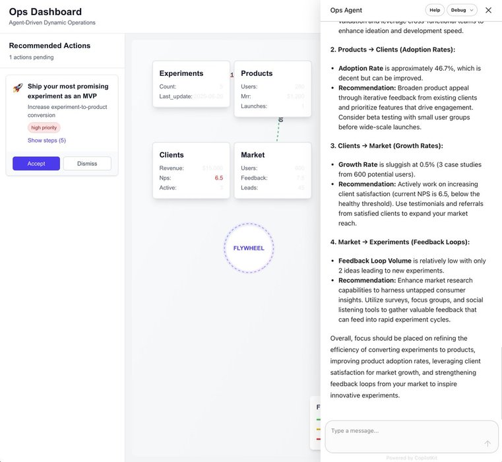The width and height of the screenshot is (502, 462).
Task: Click the FLYWHEEL circle node
Action: pyautogui.click(x=249, y=248)
